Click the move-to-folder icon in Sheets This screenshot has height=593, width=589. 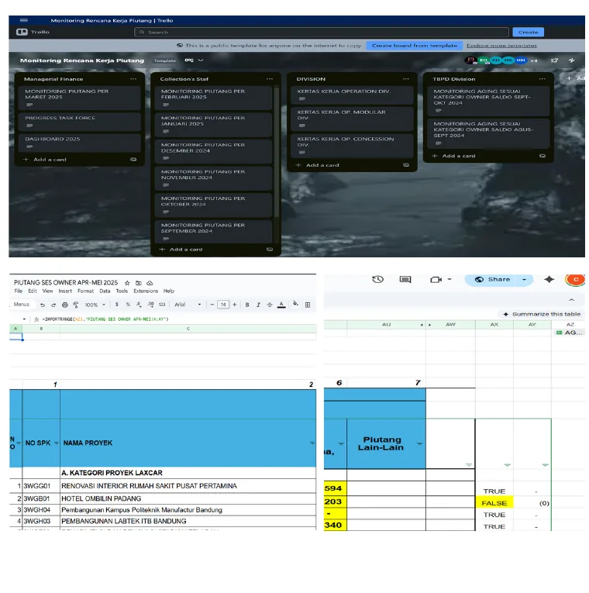[139, 283]
